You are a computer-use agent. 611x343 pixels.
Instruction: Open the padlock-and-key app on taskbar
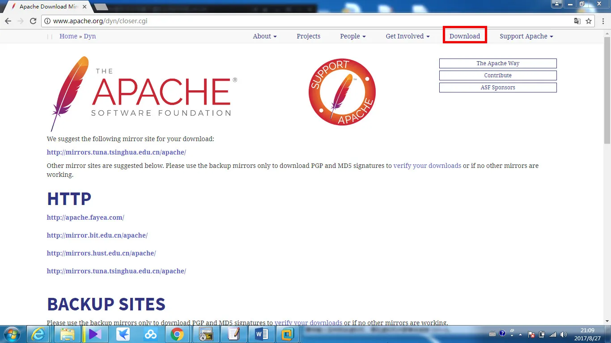click(x=206, y=334)
